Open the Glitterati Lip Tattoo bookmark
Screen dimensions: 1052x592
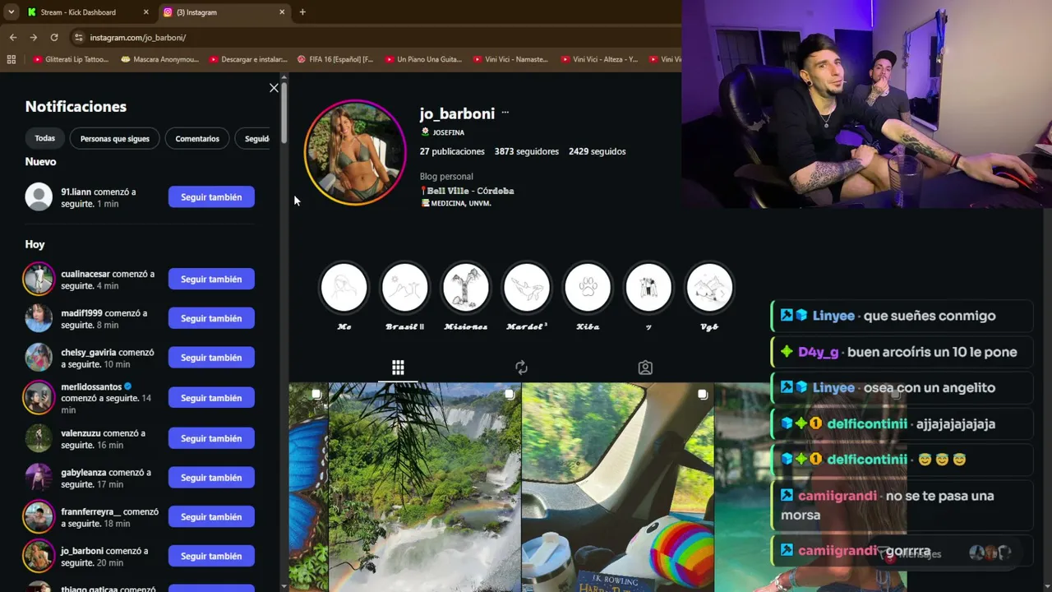coord(71,59)
